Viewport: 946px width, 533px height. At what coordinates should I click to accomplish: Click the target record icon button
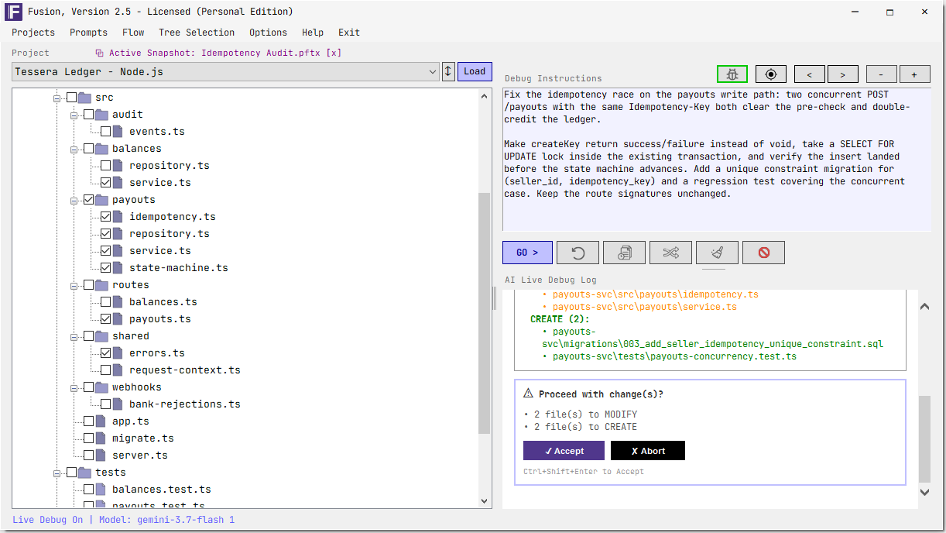pos(770,74)
